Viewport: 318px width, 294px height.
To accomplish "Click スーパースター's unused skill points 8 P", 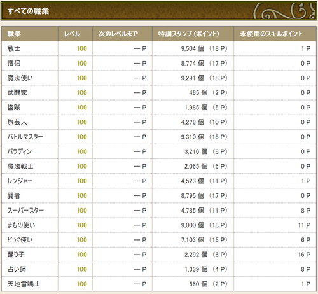I will click(306, 210).
